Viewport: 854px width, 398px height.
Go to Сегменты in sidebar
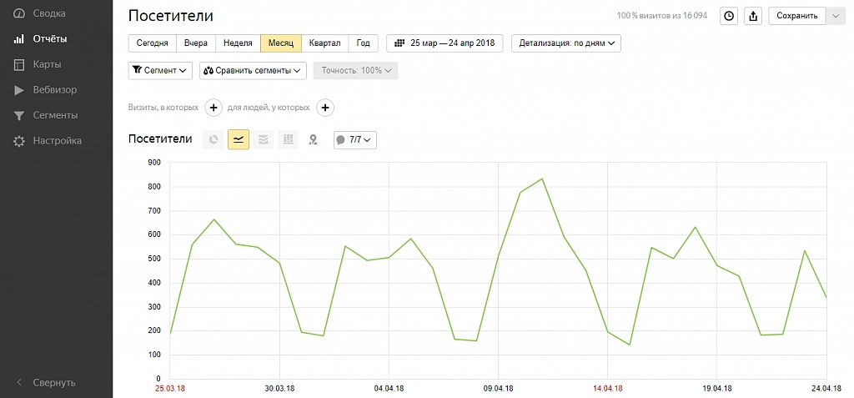pos(55,115)
